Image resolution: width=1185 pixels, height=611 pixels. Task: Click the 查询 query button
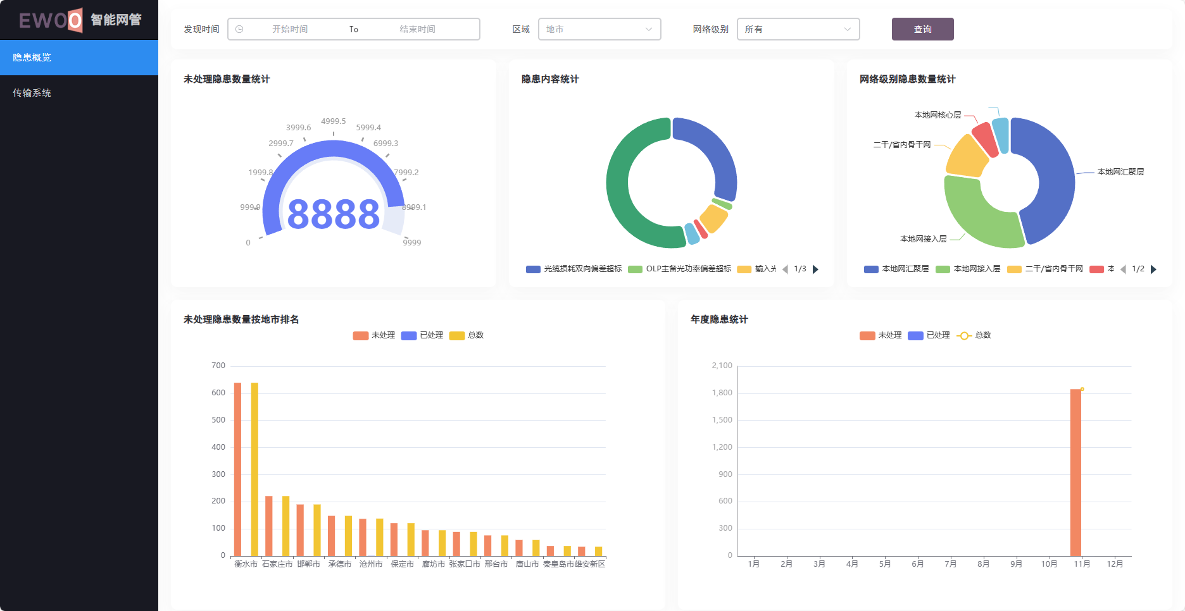(x=922, y=29)
